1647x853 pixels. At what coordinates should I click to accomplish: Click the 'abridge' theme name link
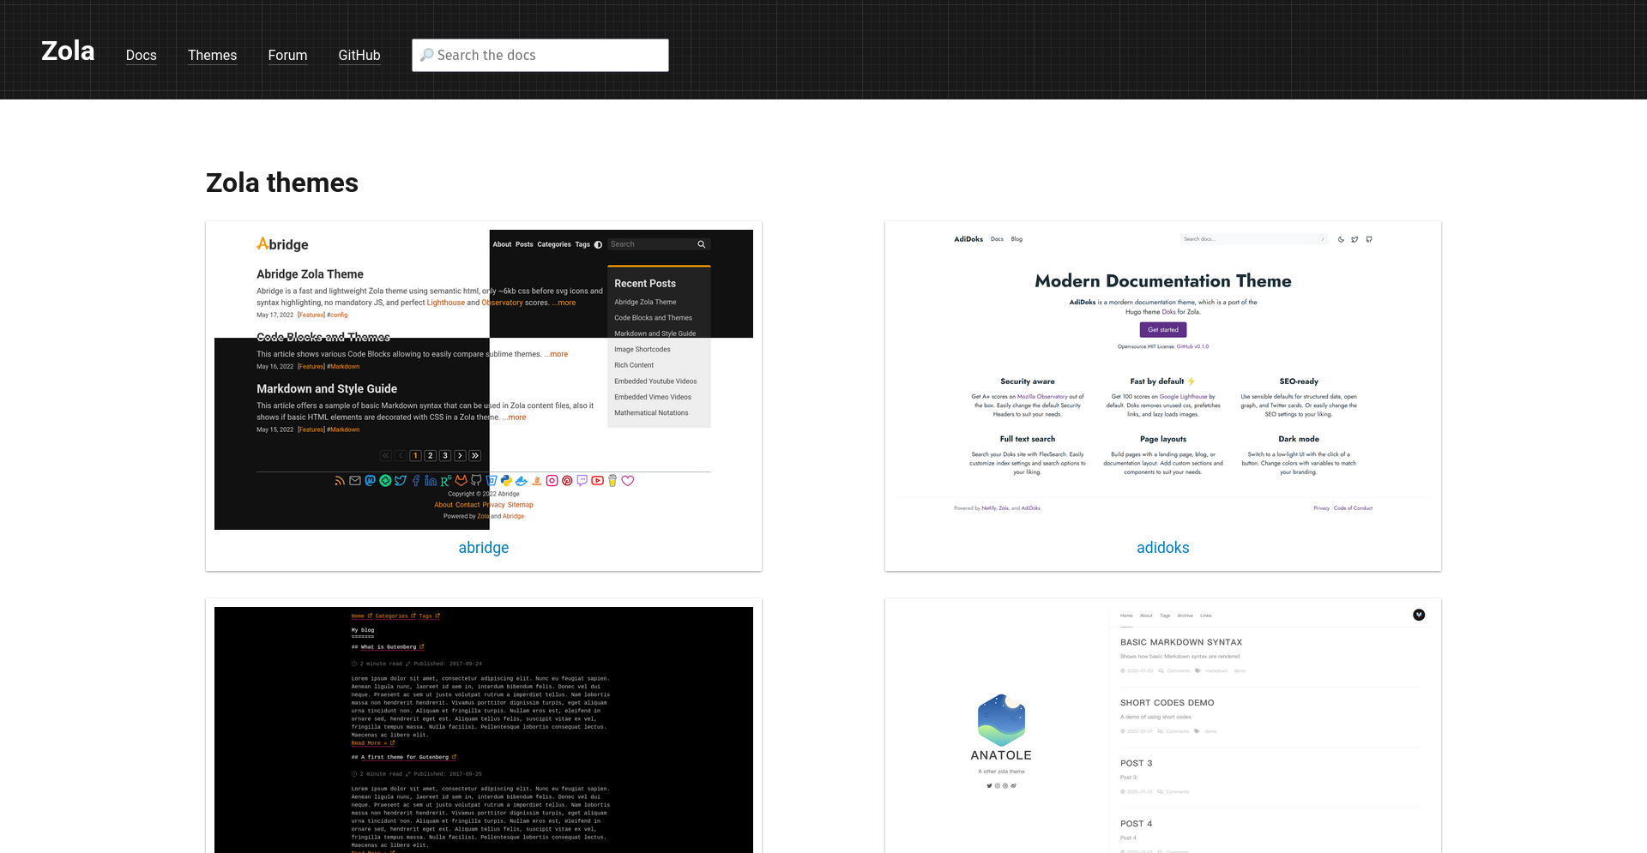point(484,548)
